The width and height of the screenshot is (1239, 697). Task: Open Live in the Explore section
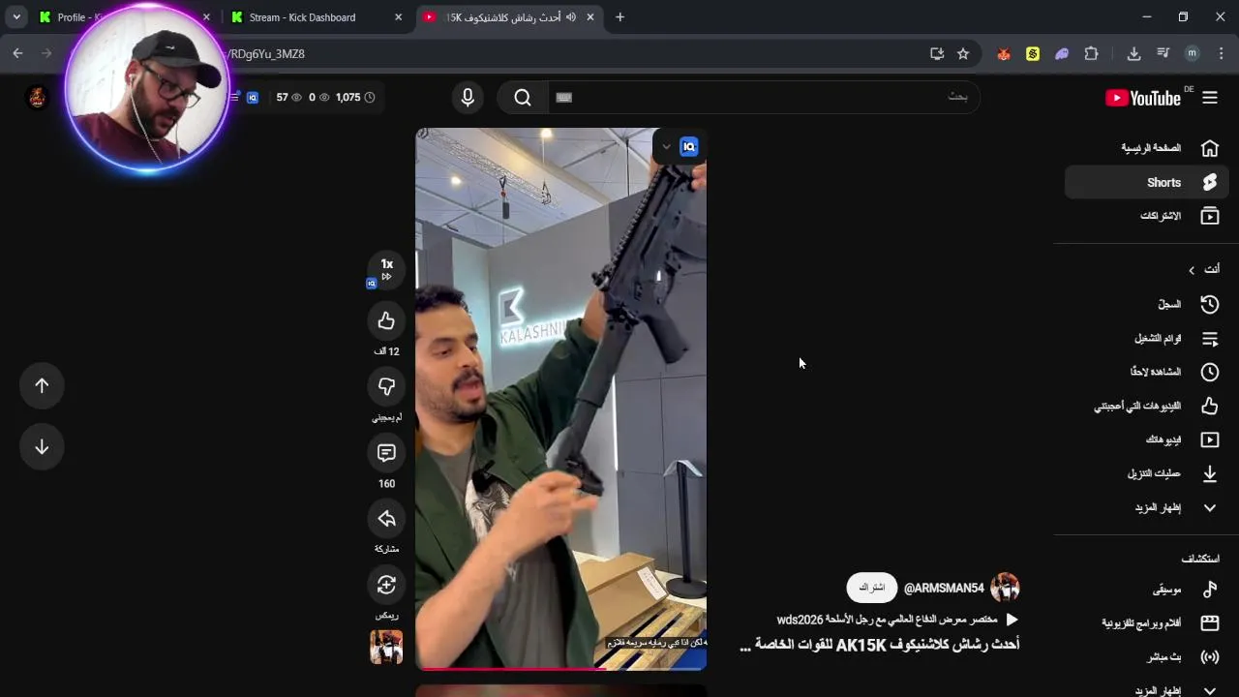coord(1147,657)
